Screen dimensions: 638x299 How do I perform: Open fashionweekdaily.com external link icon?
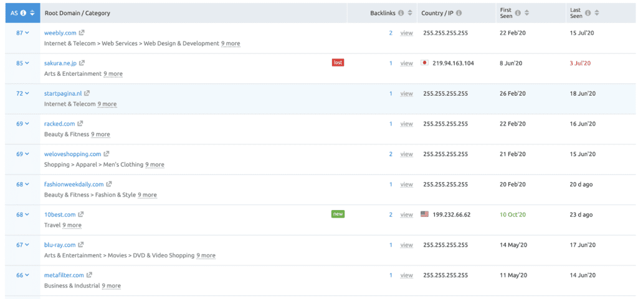pos(109,184)
